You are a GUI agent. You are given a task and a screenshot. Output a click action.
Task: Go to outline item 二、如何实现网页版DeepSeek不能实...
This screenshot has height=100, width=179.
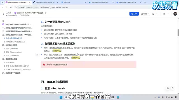(17, 31)
